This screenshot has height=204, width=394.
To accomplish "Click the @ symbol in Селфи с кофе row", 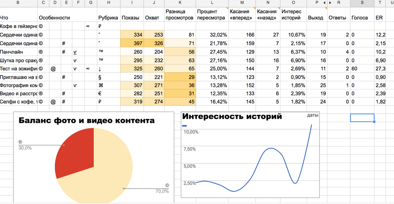I will [53, 102].
